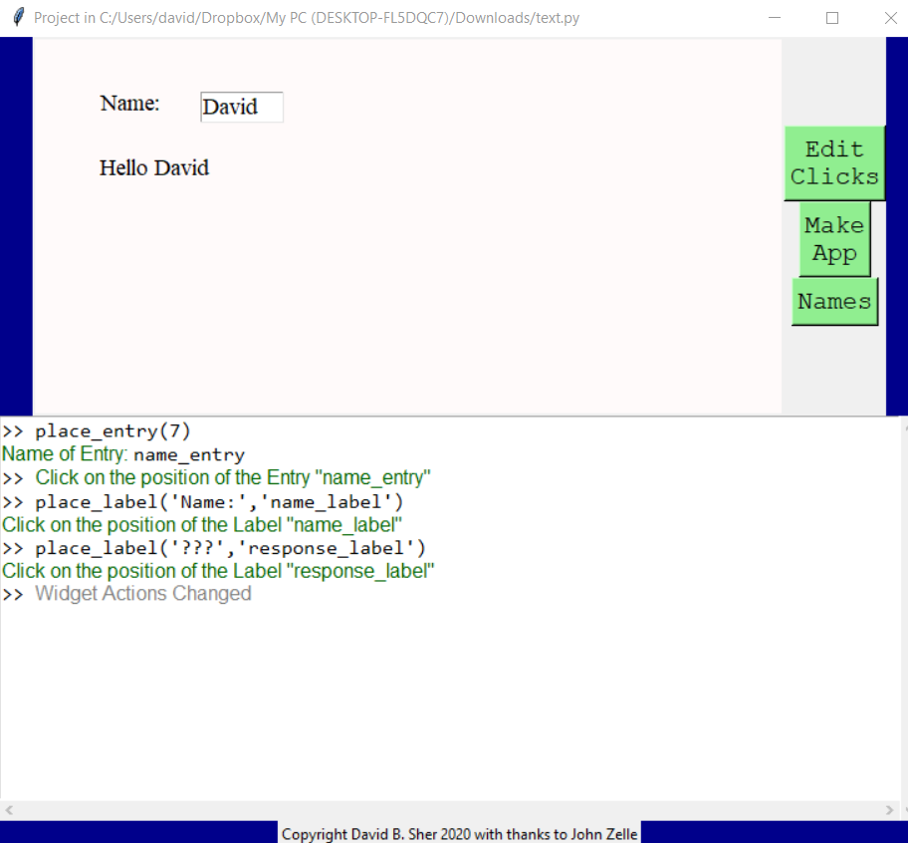
Task: Click the 'Widget Actions Changed' console line
Action: 143,594
